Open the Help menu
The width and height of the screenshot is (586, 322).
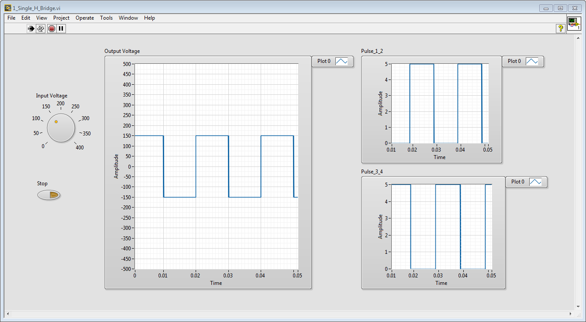point(149,18)
